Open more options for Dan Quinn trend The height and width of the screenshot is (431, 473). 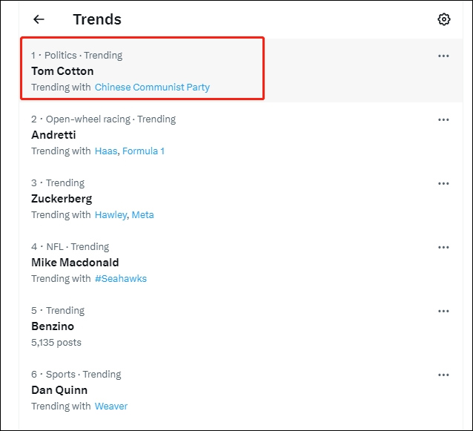(x=443, y=375)
